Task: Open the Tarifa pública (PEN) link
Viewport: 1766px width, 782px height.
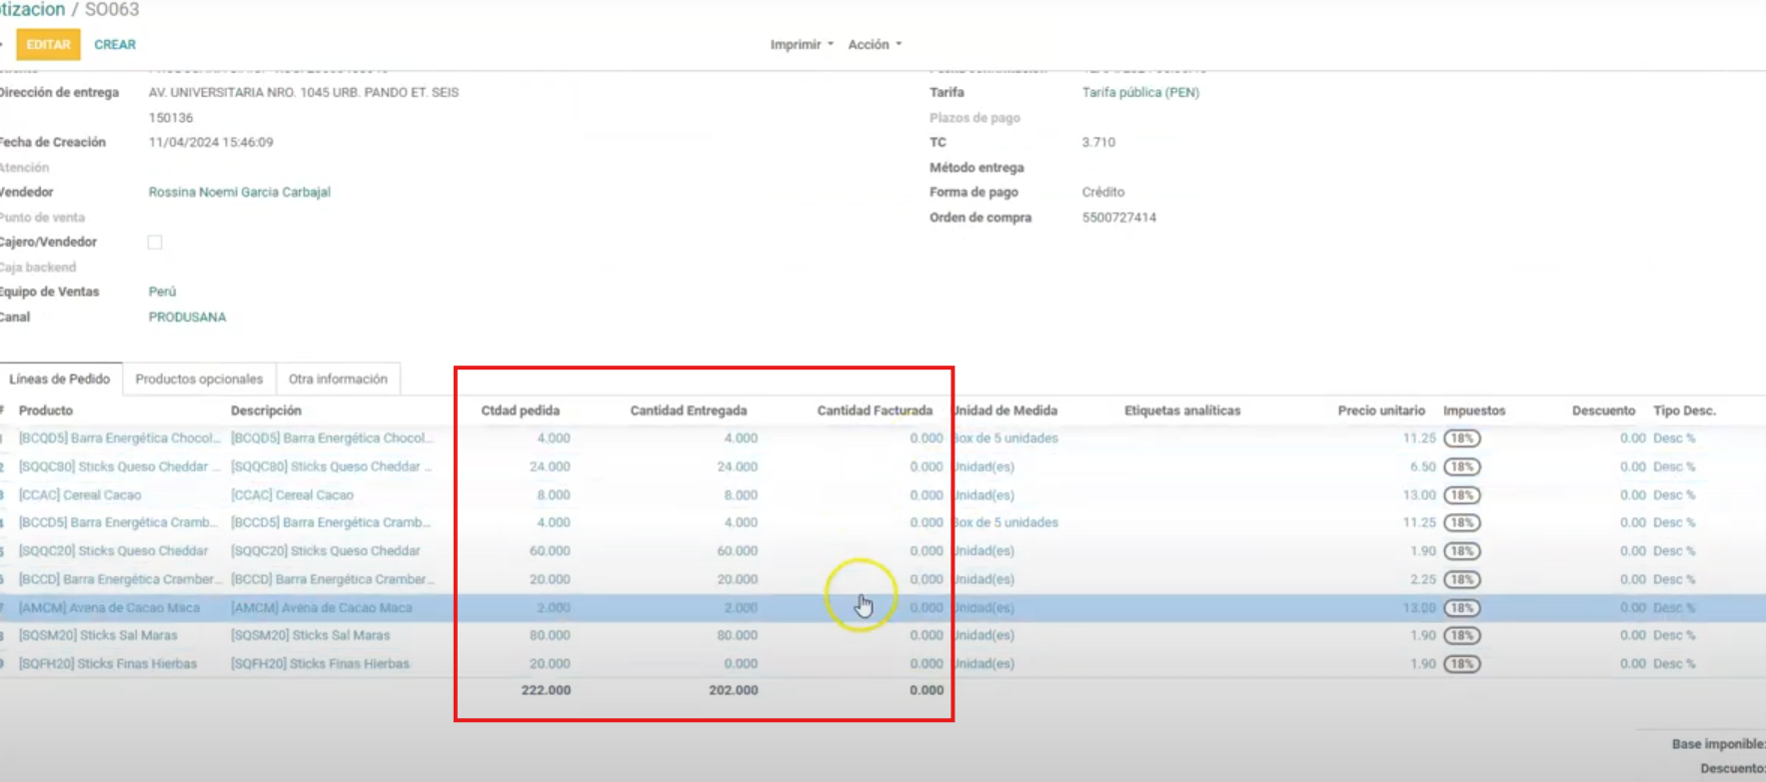Action: tap(1140, 92)
